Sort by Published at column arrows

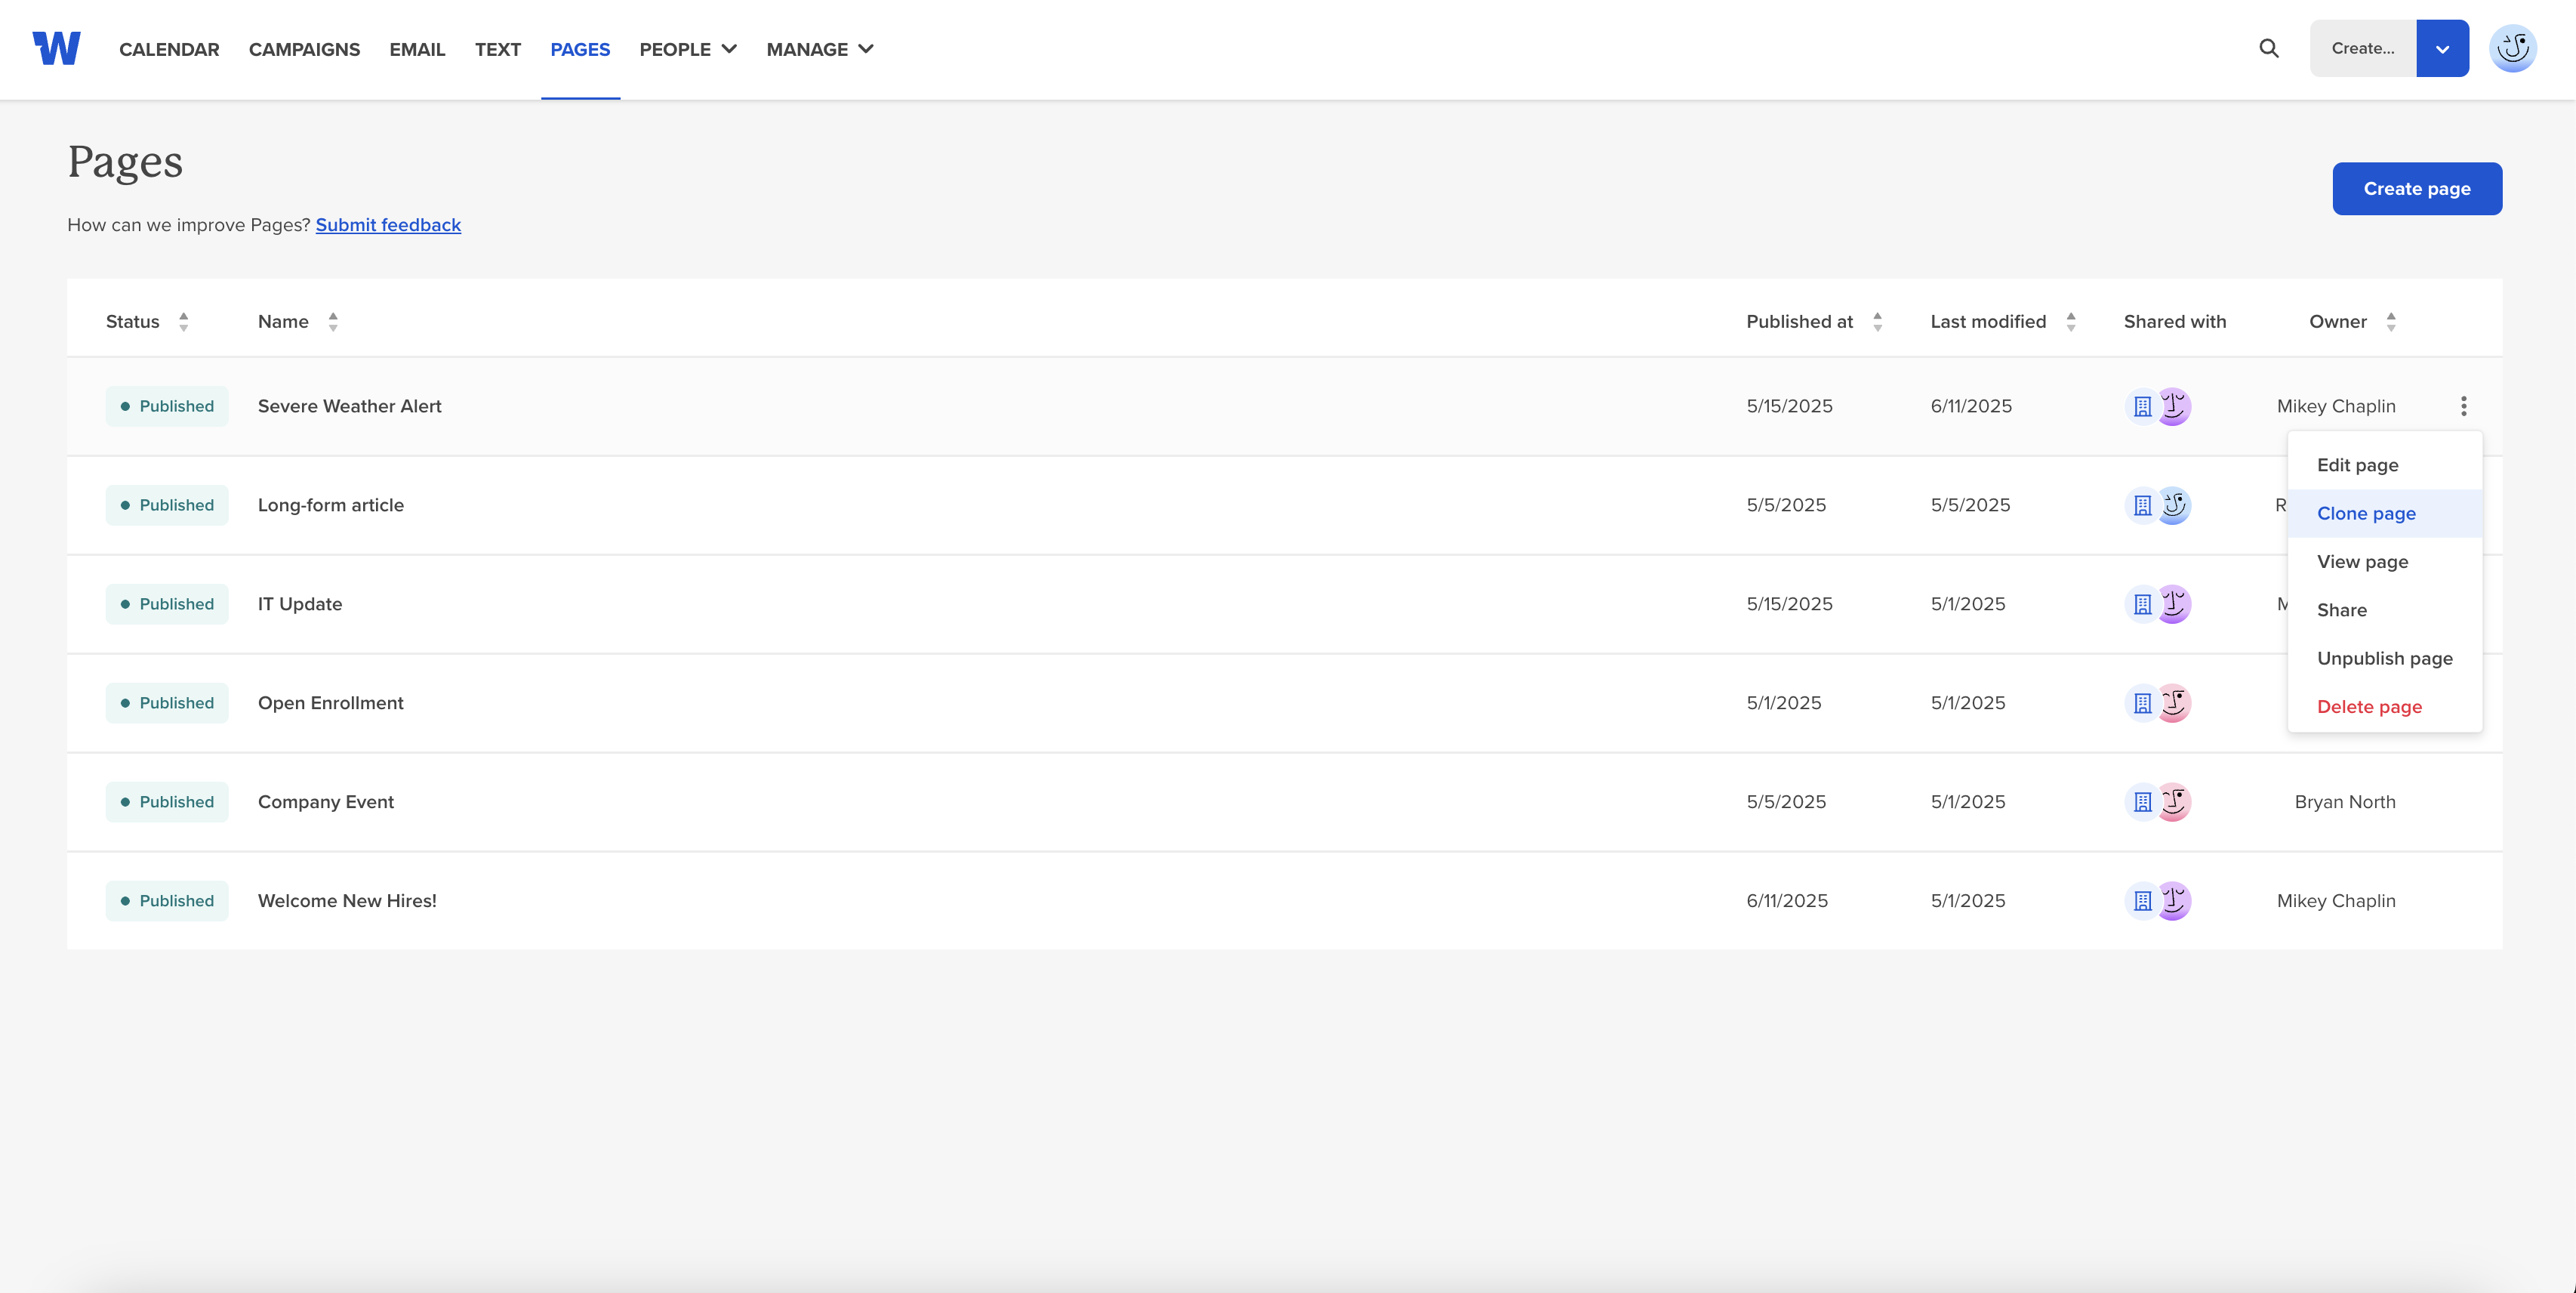point(1877,322)
